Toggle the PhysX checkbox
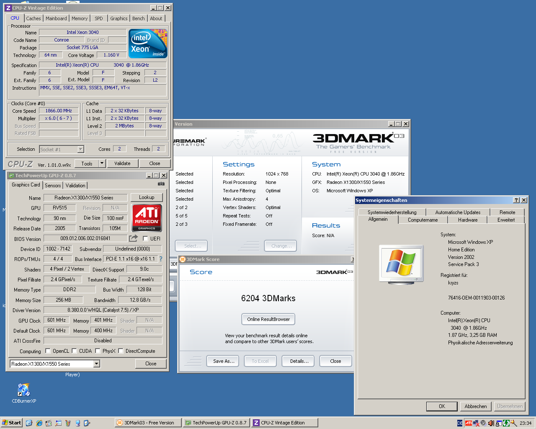This screenshot has width=536, height=429. click(98, 351)
